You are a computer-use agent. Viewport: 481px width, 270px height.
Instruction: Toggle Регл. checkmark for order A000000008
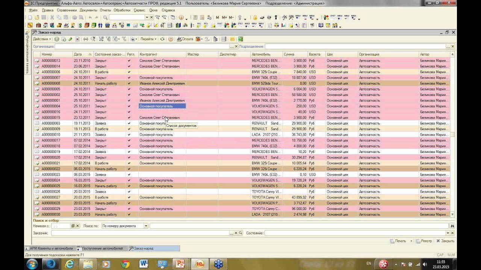coord(129,83)
